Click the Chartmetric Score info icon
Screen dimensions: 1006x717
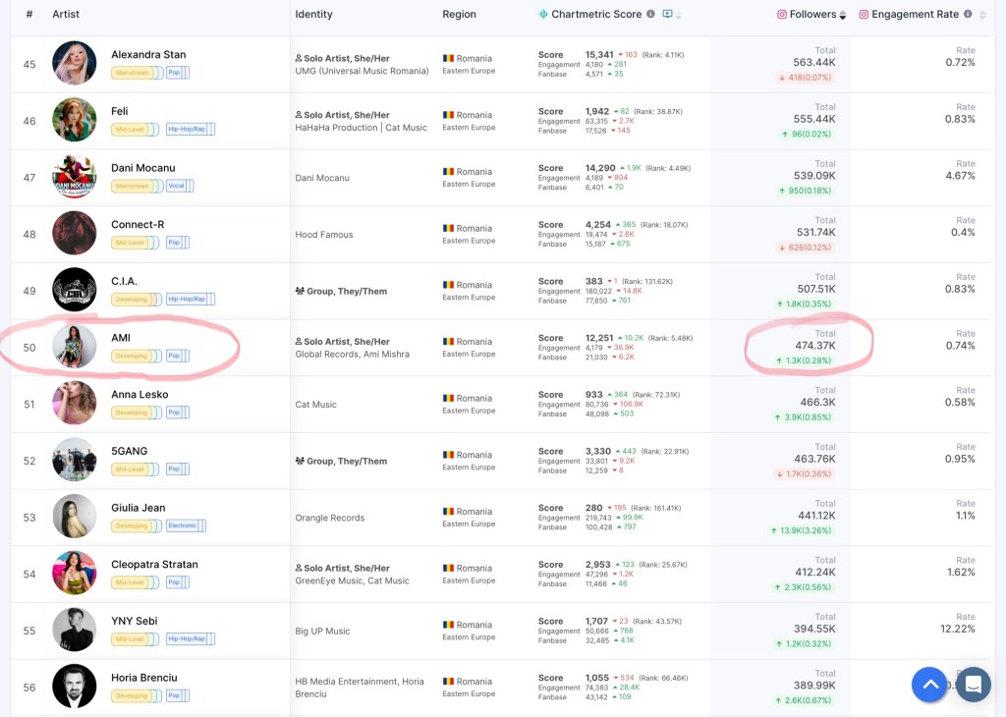(x=650, y=15)
